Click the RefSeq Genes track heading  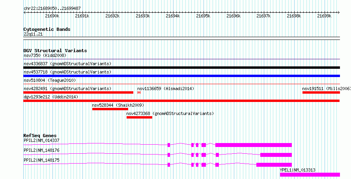[40, 136]
